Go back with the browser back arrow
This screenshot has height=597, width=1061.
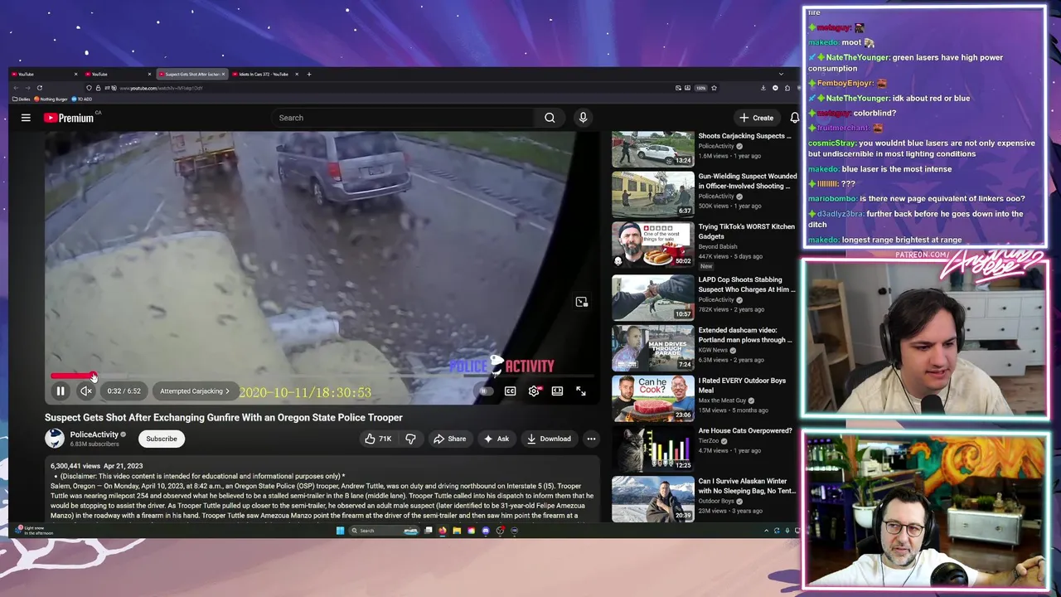(x=16, y=88)
